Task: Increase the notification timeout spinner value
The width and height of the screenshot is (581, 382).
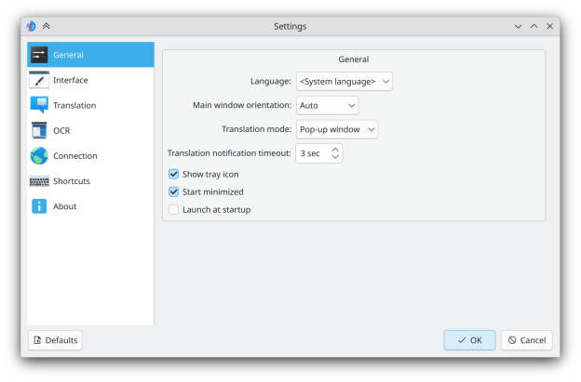Action: point(335,149)
